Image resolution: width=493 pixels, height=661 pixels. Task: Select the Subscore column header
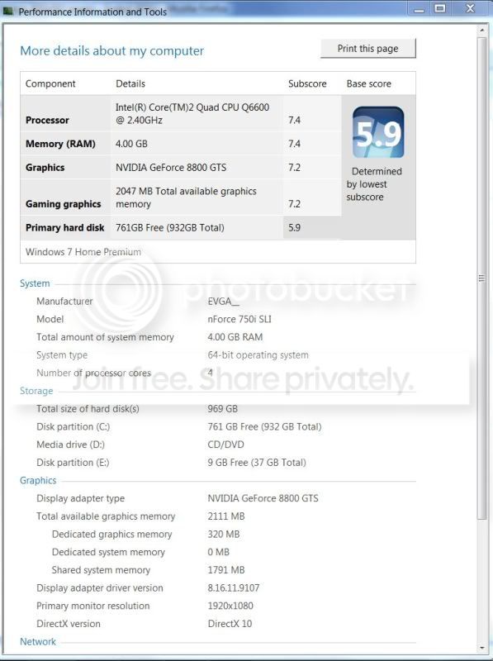(x=307, y=84)
